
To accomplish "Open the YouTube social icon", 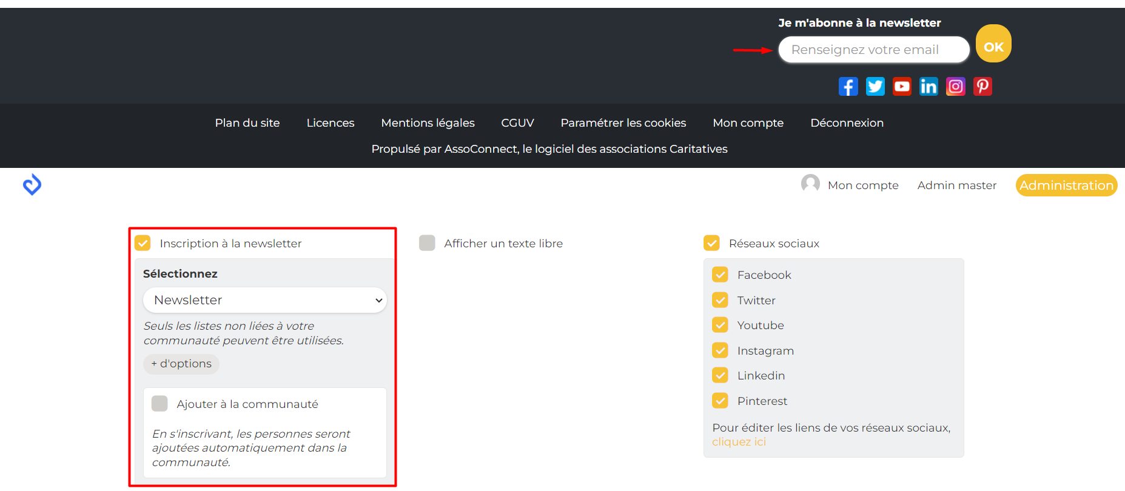I will (x=902, y=87).
